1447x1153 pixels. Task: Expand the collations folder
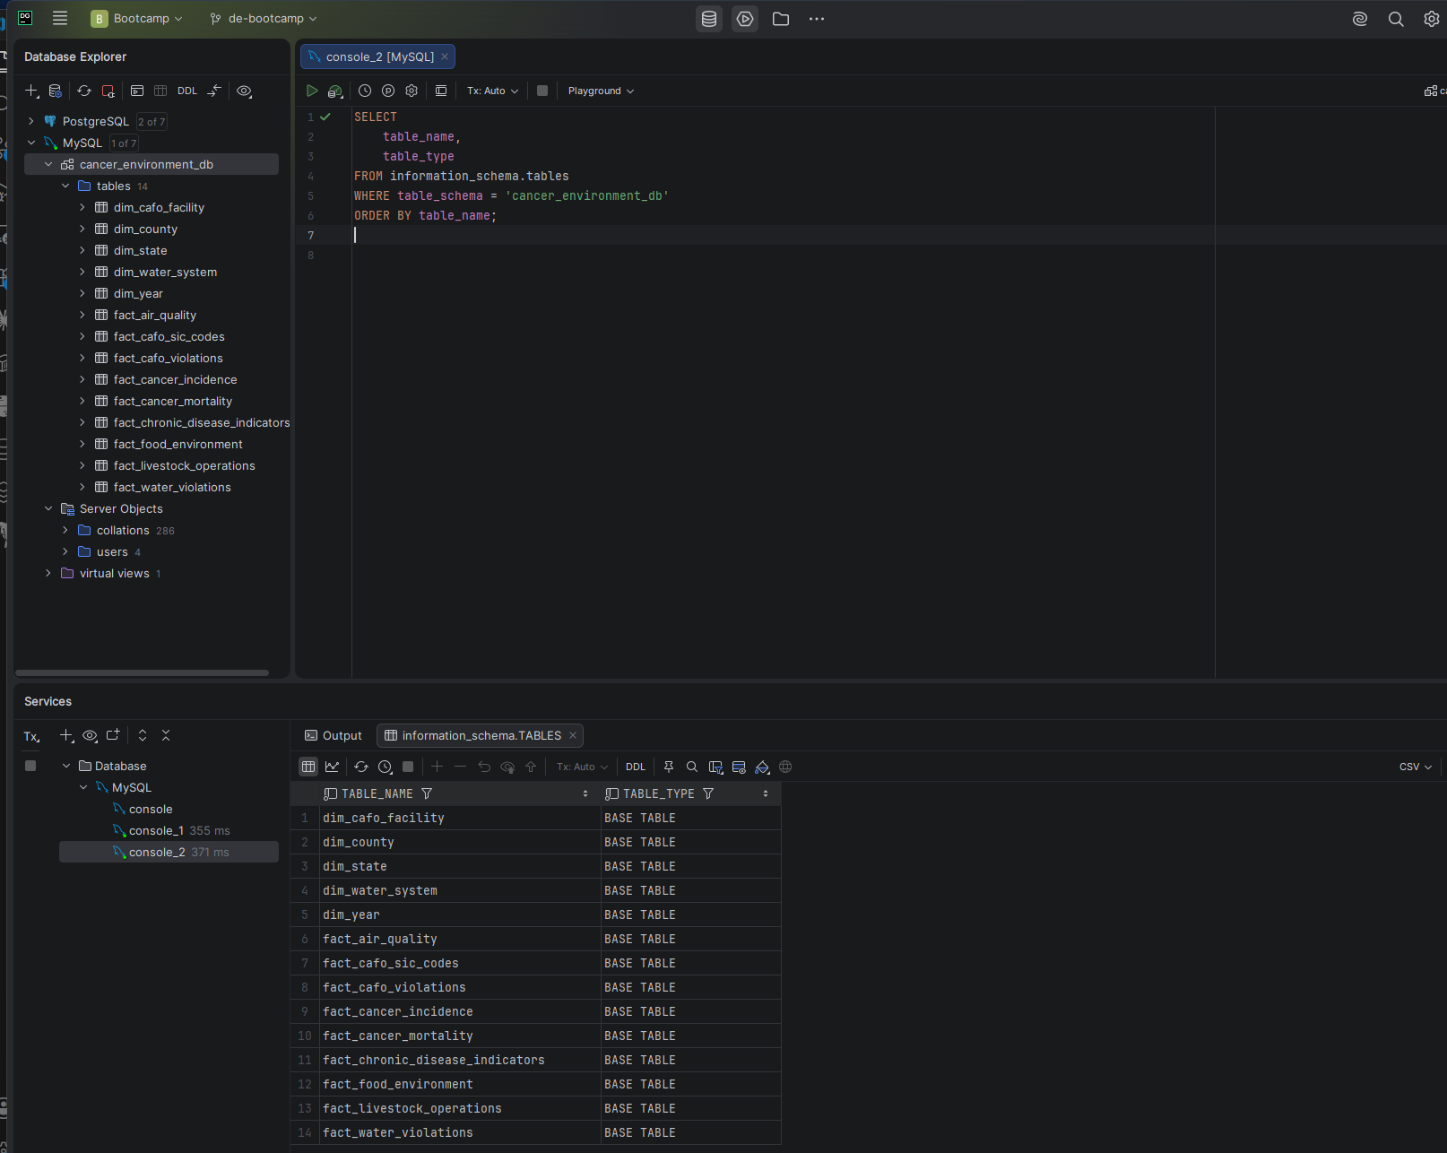click(x=65, y=530)
